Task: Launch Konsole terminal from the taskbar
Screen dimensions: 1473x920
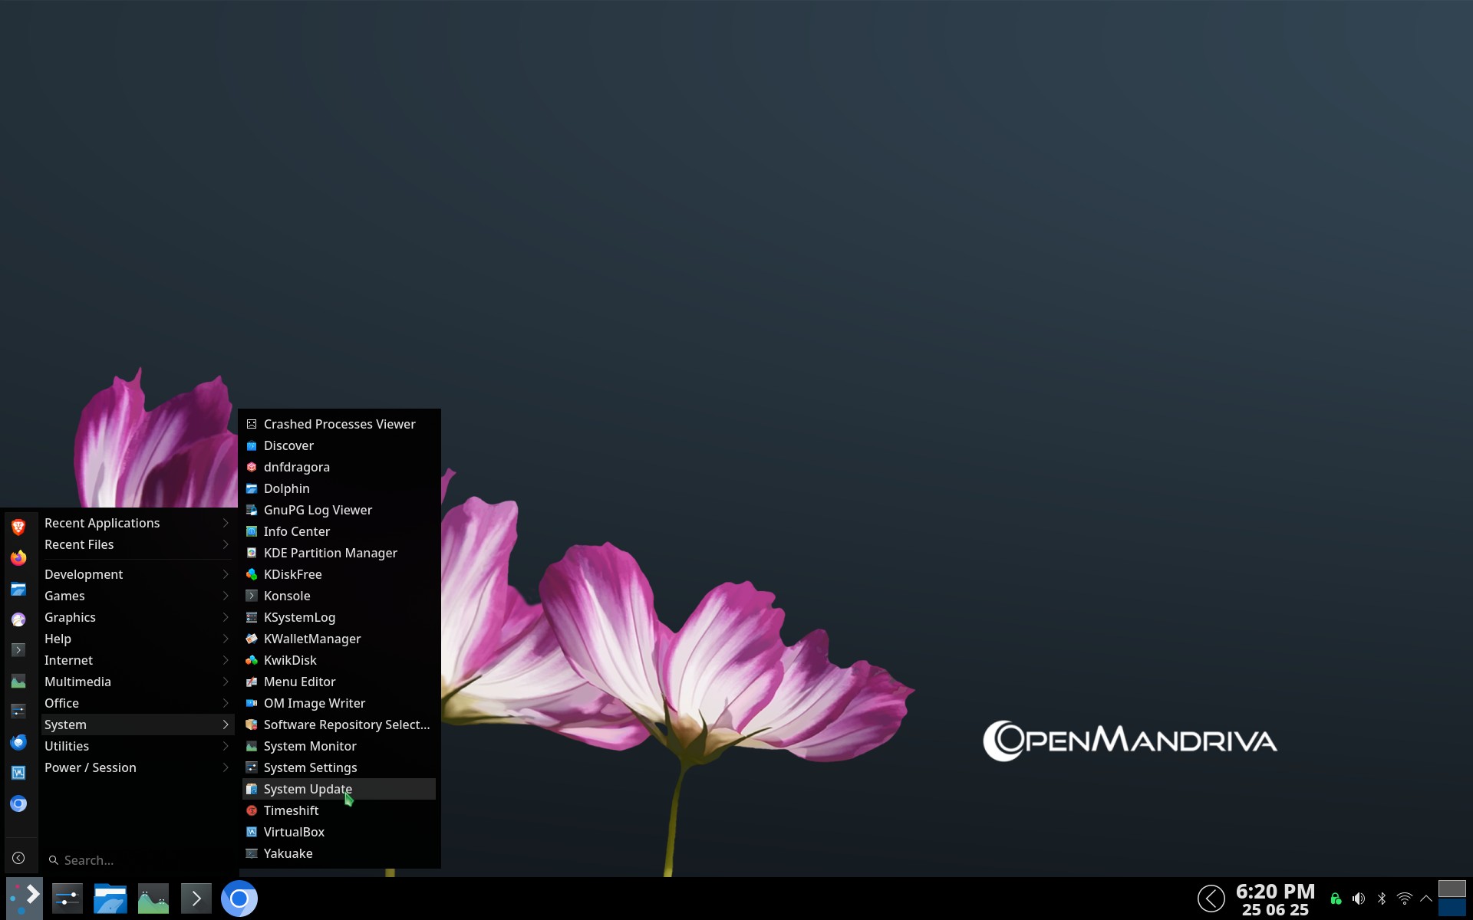Action: click(x=196, y=899)
